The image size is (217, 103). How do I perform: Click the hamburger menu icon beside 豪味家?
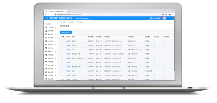[x=47, y=18]
